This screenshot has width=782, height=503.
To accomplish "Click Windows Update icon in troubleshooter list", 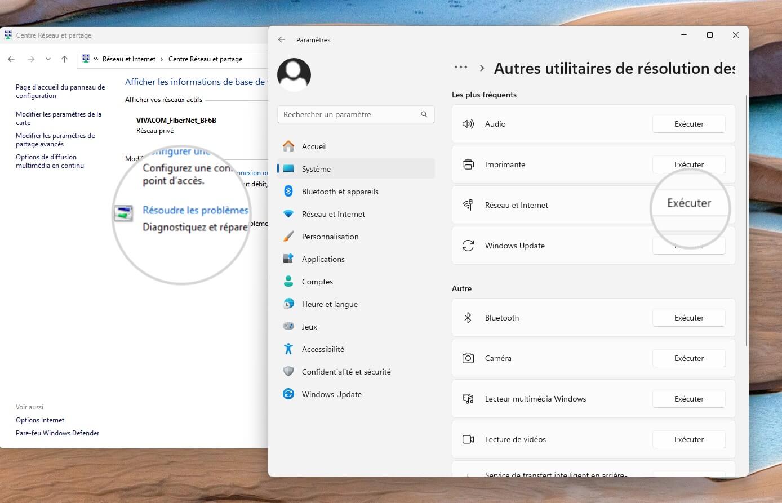I will coord(468,246).
